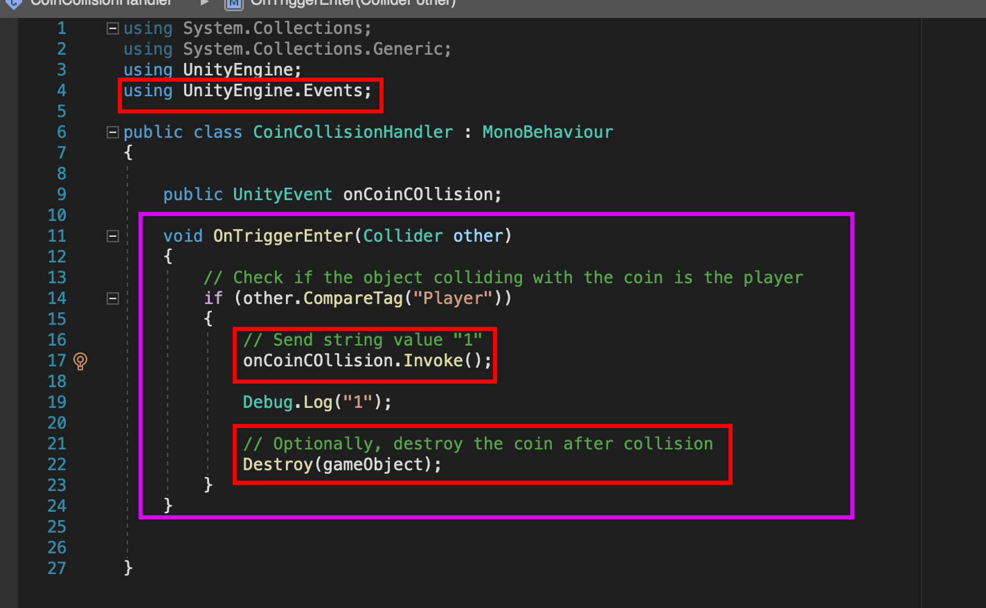986x608 pixels.
Task: Click line number 22 in the gutter
Action: coord(57,465)
